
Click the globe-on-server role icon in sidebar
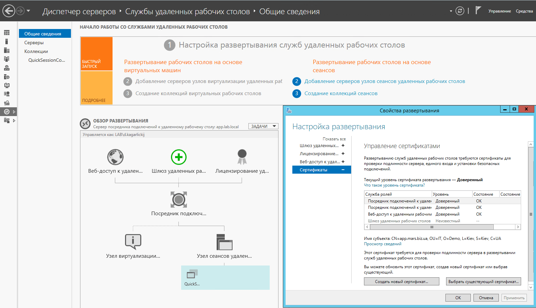7,68
